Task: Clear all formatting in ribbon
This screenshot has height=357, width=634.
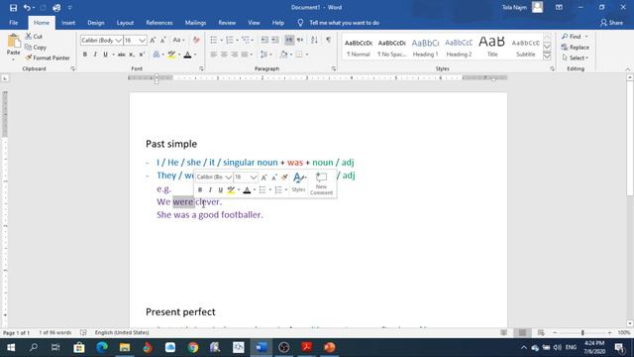Action: [196, 40]
